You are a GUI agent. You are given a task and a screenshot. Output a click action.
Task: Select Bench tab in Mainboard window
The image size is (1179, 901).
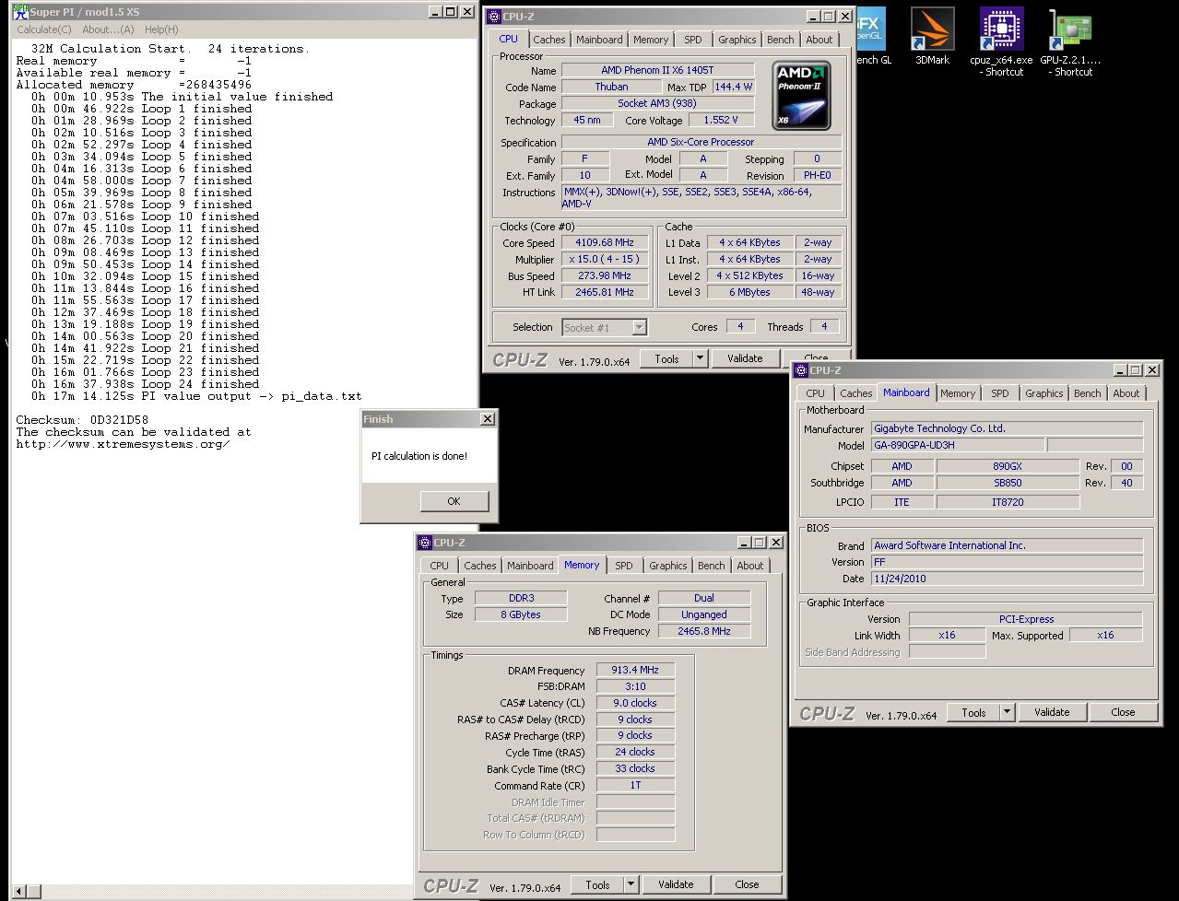tap(1088, 393)
